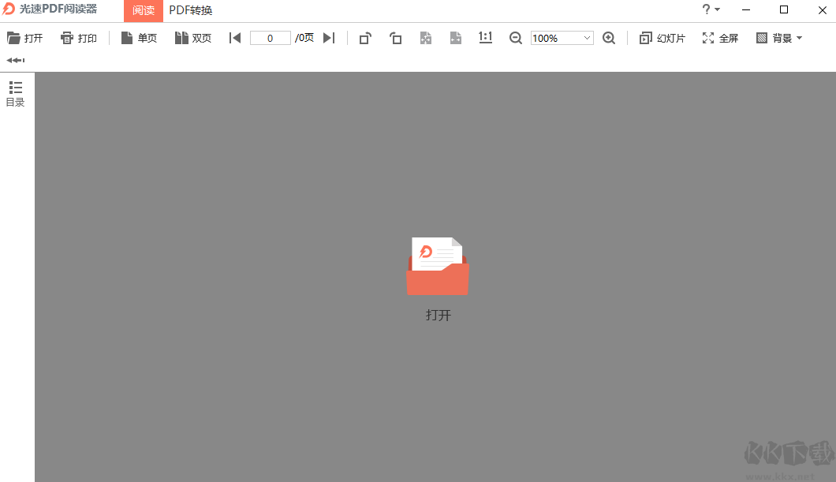The height and width of the screenshot is (482, 836).
Task: Open the zoom percentage dropdown
Action: [587, 37]
